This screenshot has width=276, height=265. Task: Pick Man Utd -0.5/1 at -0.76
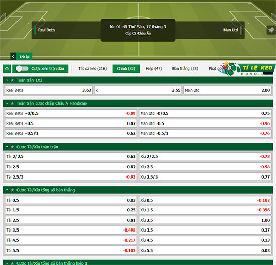(x=205, y=133)
